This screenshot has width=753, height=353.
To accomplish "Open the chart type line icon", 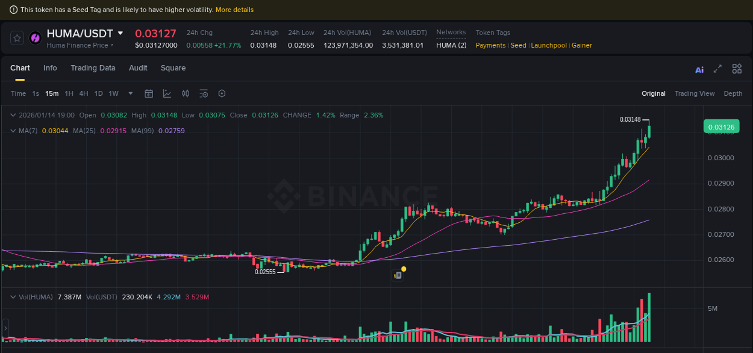I will (x=166, y=93).
